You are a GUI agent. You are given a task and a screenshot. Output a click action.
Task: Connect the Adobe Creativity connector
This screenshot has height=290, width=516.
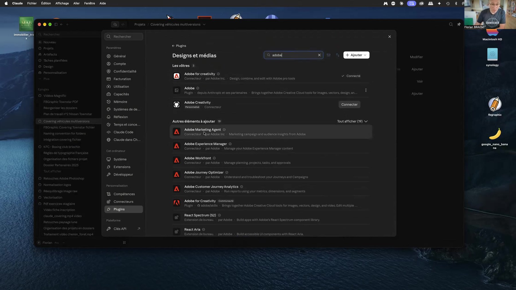(x=349, y=105)
